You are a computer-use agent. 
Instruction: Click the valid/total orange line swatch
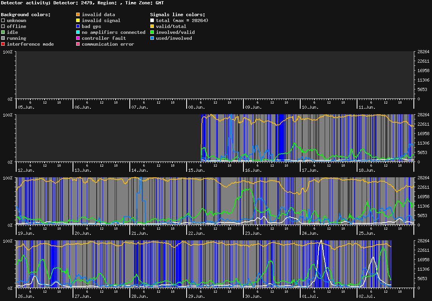(x=152, y=26)
